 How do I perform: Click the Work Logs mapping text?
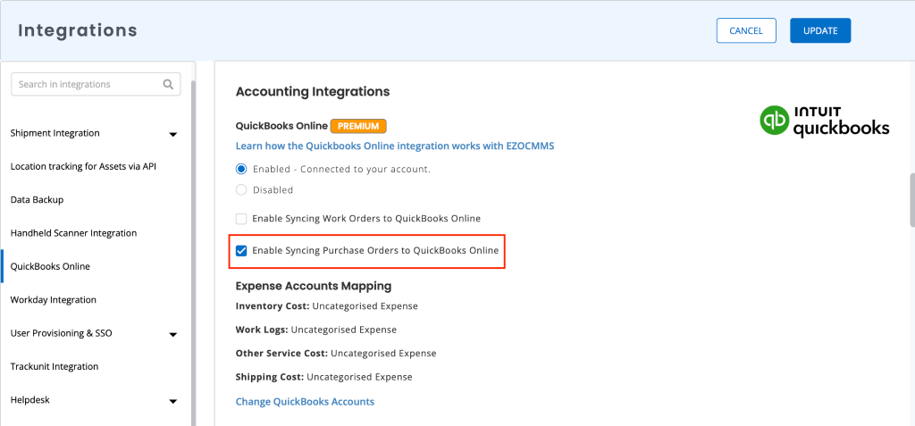click(x=316, y=330)
